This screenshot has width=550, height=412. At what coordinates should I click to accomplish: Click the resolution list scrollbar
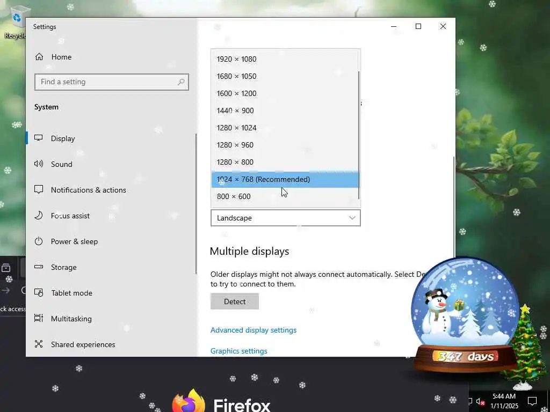click(359, 135)
